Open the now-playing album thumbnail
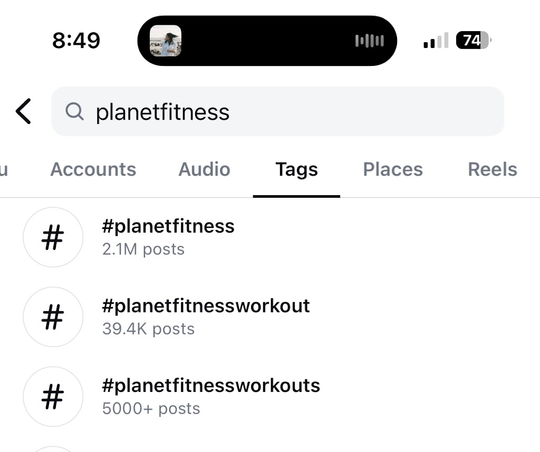540x452 pixels. click(x=166, y=41)
